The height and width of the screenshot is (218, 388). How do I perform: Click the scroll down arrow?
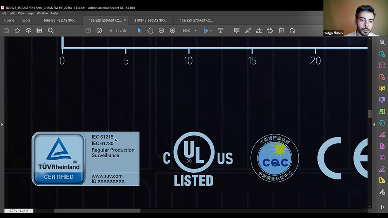[369, 206]
